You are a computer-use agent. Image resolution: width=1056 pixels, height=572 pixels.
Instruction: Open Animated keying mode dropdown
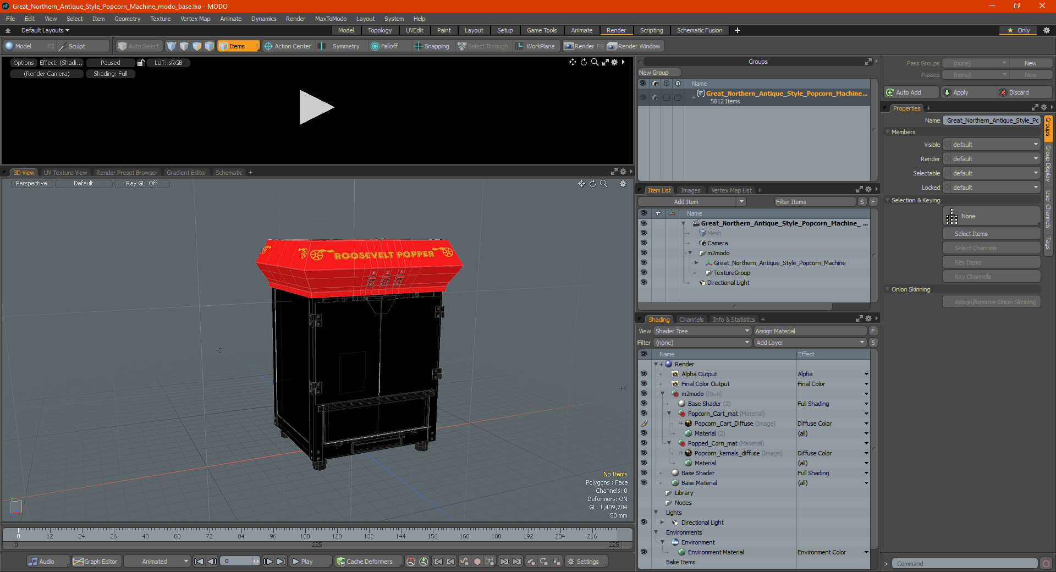pos(157,562)
